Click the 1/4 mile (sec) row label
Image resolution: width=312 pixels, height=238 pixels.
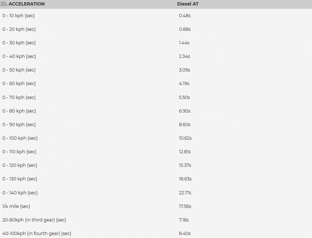(16, 206)
